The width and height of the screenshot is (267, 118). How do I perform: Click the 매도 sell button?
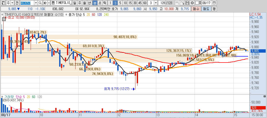[x=206, y=9]
